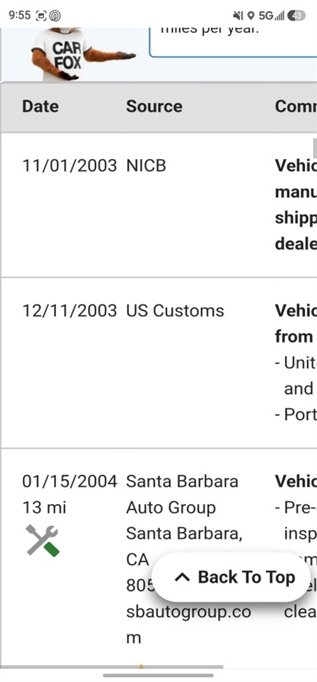Tap the vertical scroll indicator at right edge
The width and height of the screenshot is (317, 682).
[314, 149]
